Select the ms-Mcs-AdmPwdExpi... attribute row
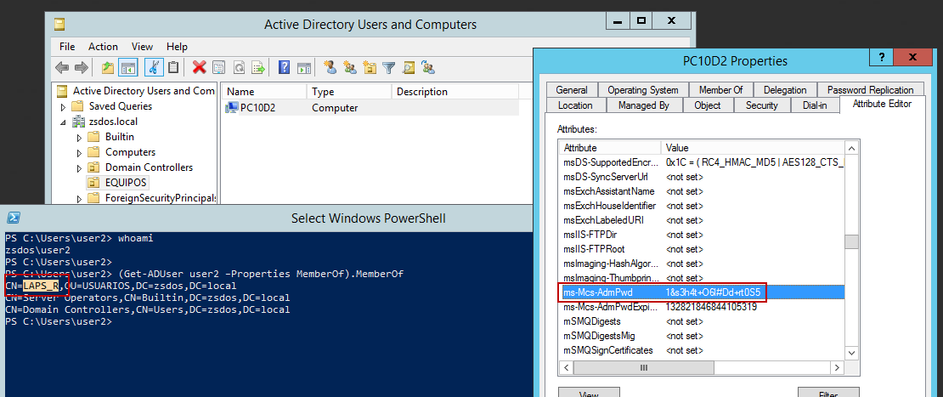The height and width of the screenshot is (397, 943). click(x=701, y=307)
